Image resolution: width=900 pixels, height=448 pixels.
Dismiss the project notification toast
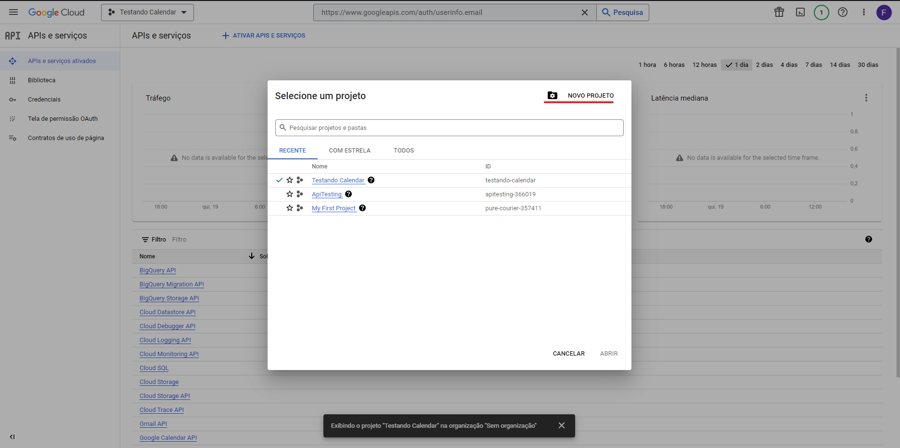[561, 425]
